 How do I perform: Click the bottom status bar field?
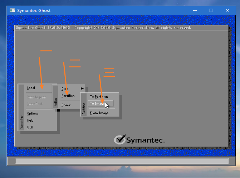(122, 161)
